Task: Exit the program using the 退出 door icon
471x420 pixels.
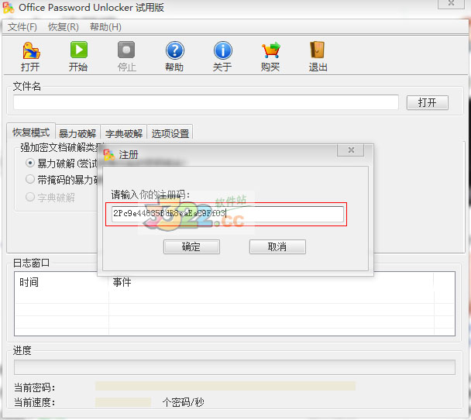Action: tap(317, 50)
